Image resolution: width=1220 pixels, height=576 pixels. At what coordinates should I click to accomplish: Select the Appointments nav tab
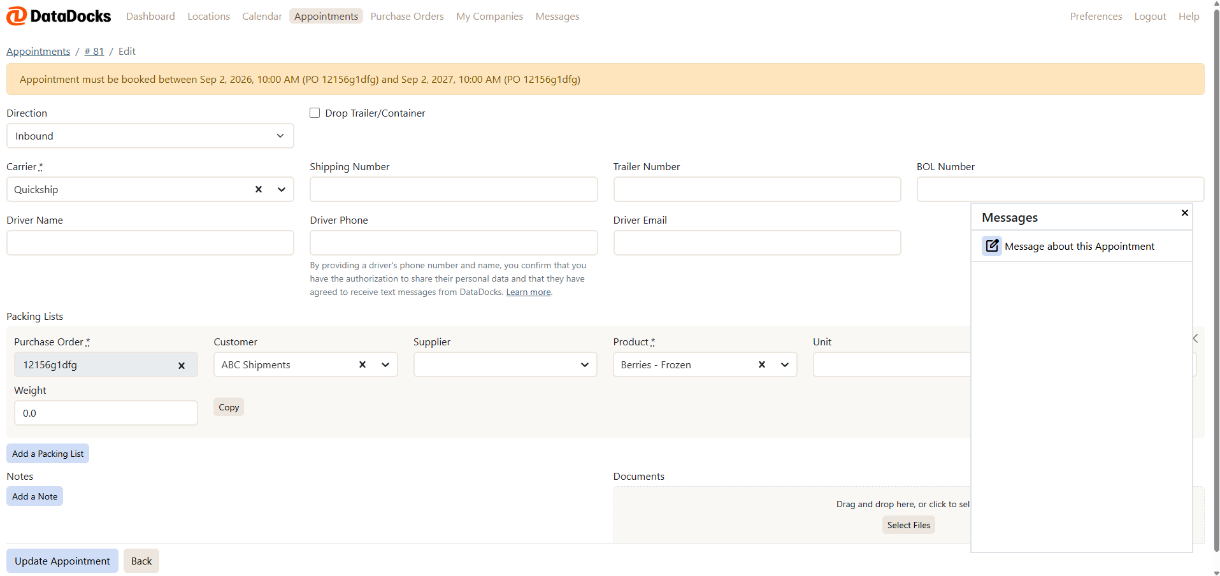click(326, 16)
